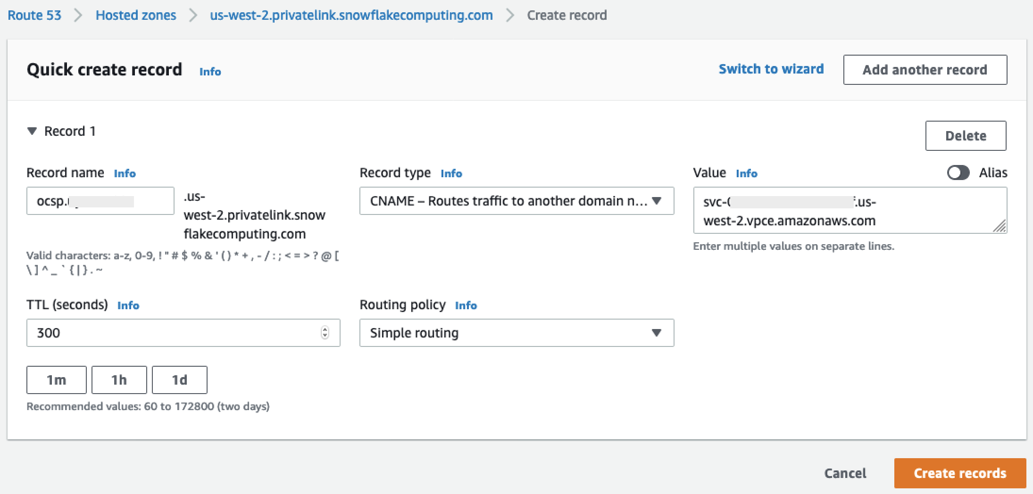Click the Cancel button
Viewport: 1033px width, 494px height.
pyautogui.click(x=845, y=473)
